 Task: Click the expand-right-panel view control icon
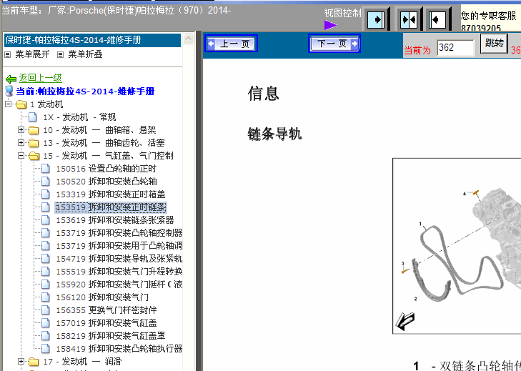click(377, 19)
